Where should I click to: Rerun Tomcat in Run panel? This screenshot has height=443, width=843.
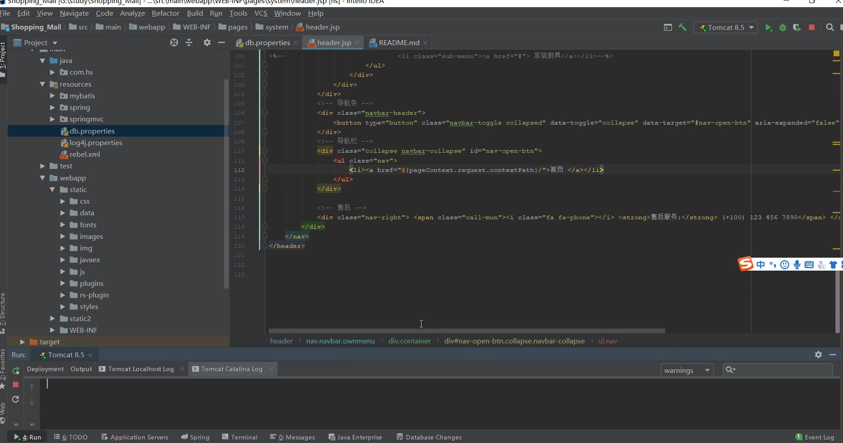[x=16, y=371]
